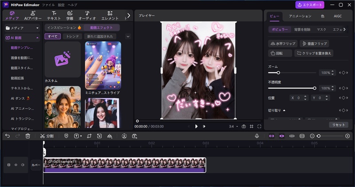Click the 分割 split tool
Image resolution: width=355 pixels, height=187 pixels.
[x=47, y=136]
